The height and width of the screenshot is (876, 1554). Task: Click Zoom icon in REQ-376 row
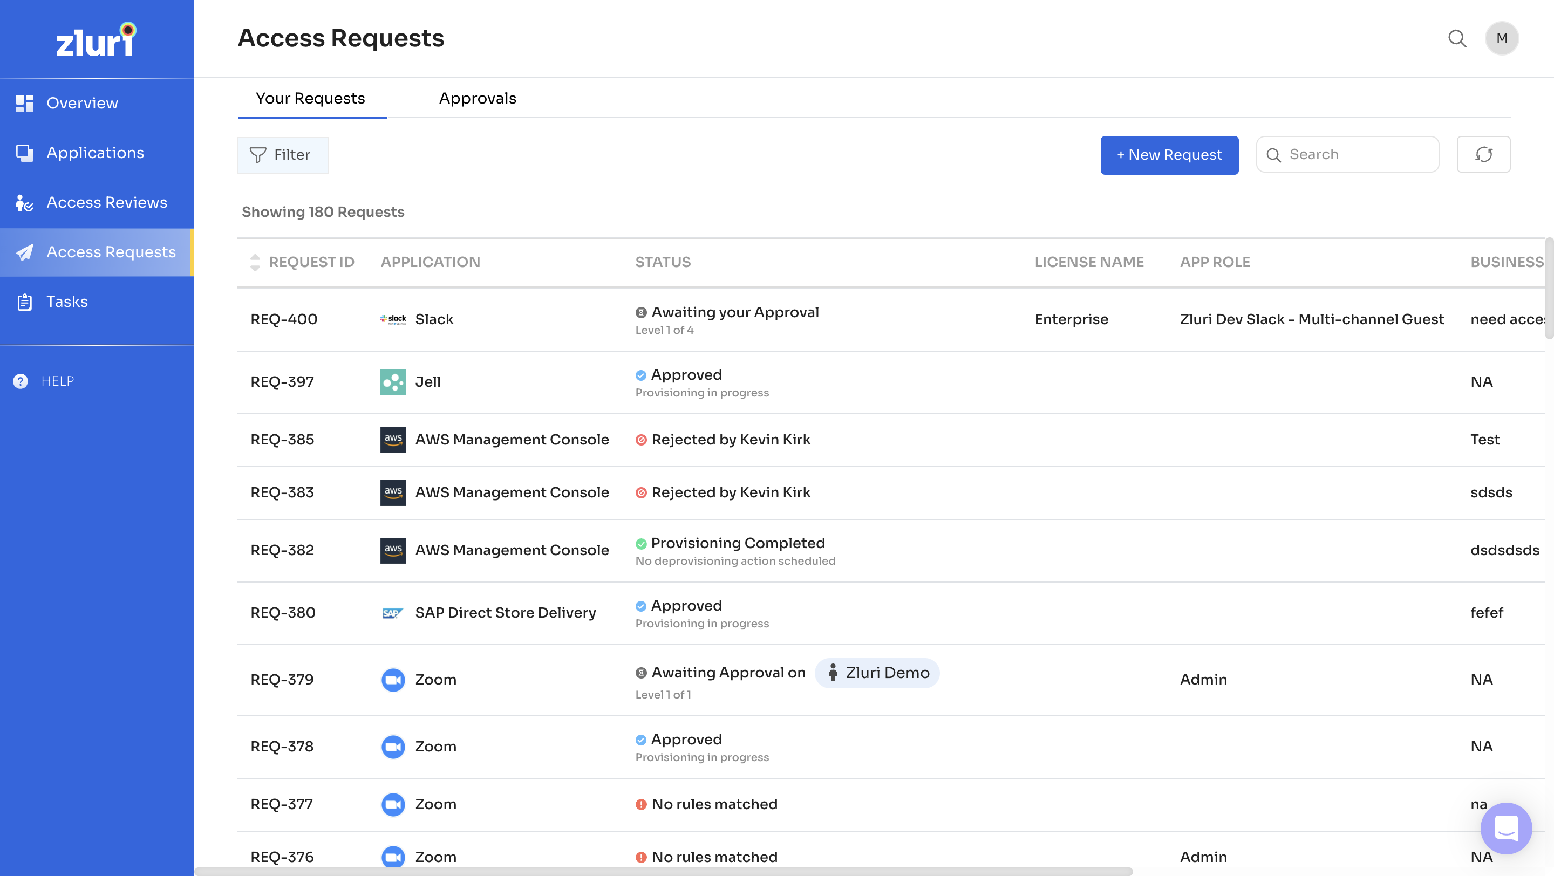click(x=393, y=857)
